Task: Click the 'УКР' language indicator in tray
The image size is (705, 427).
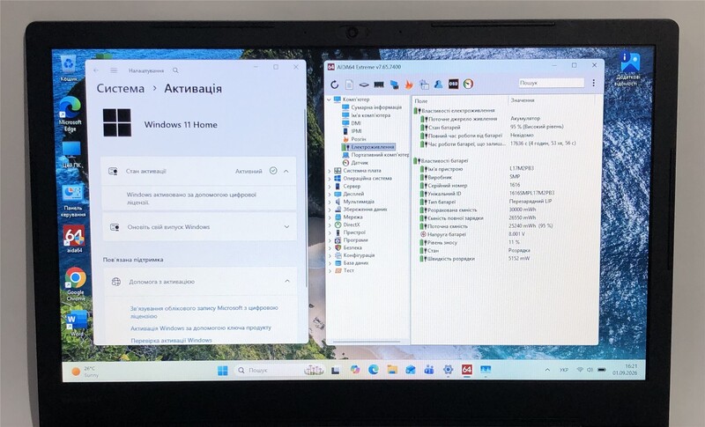Action: 564,370
